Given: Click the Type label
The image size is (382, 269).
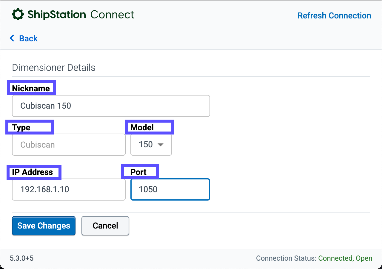Looking at the screenshot, I should click(21, 128).
